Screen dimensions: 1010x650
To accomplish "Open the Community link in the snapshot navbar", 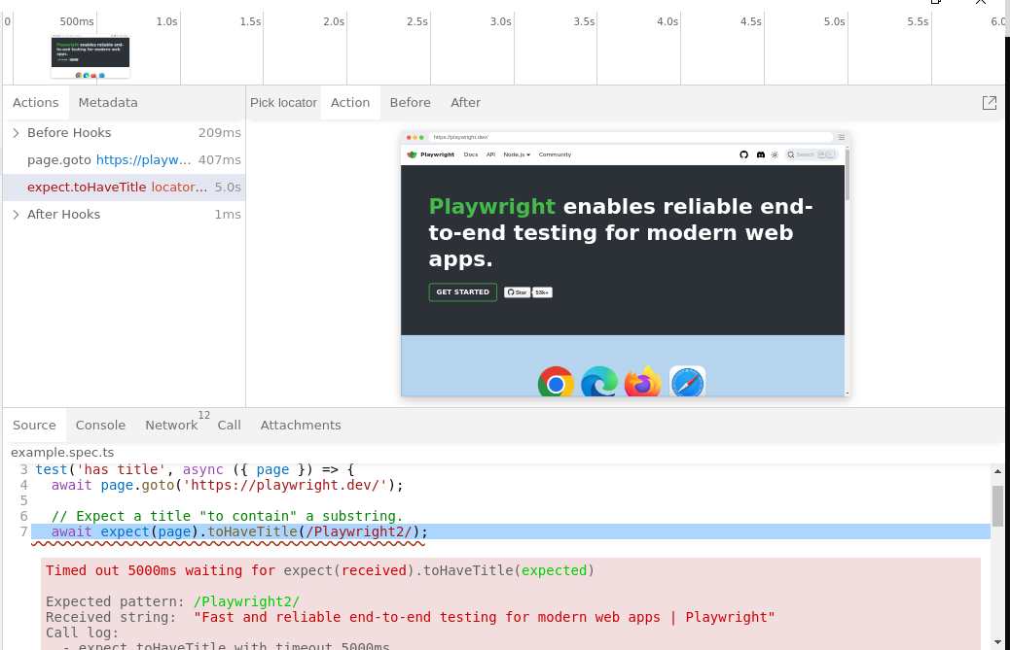I will [555, 154].
